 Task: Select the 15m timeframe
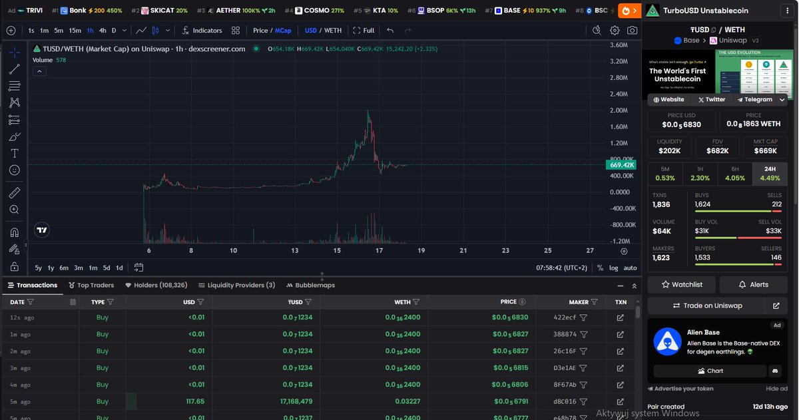coord(75,31)
